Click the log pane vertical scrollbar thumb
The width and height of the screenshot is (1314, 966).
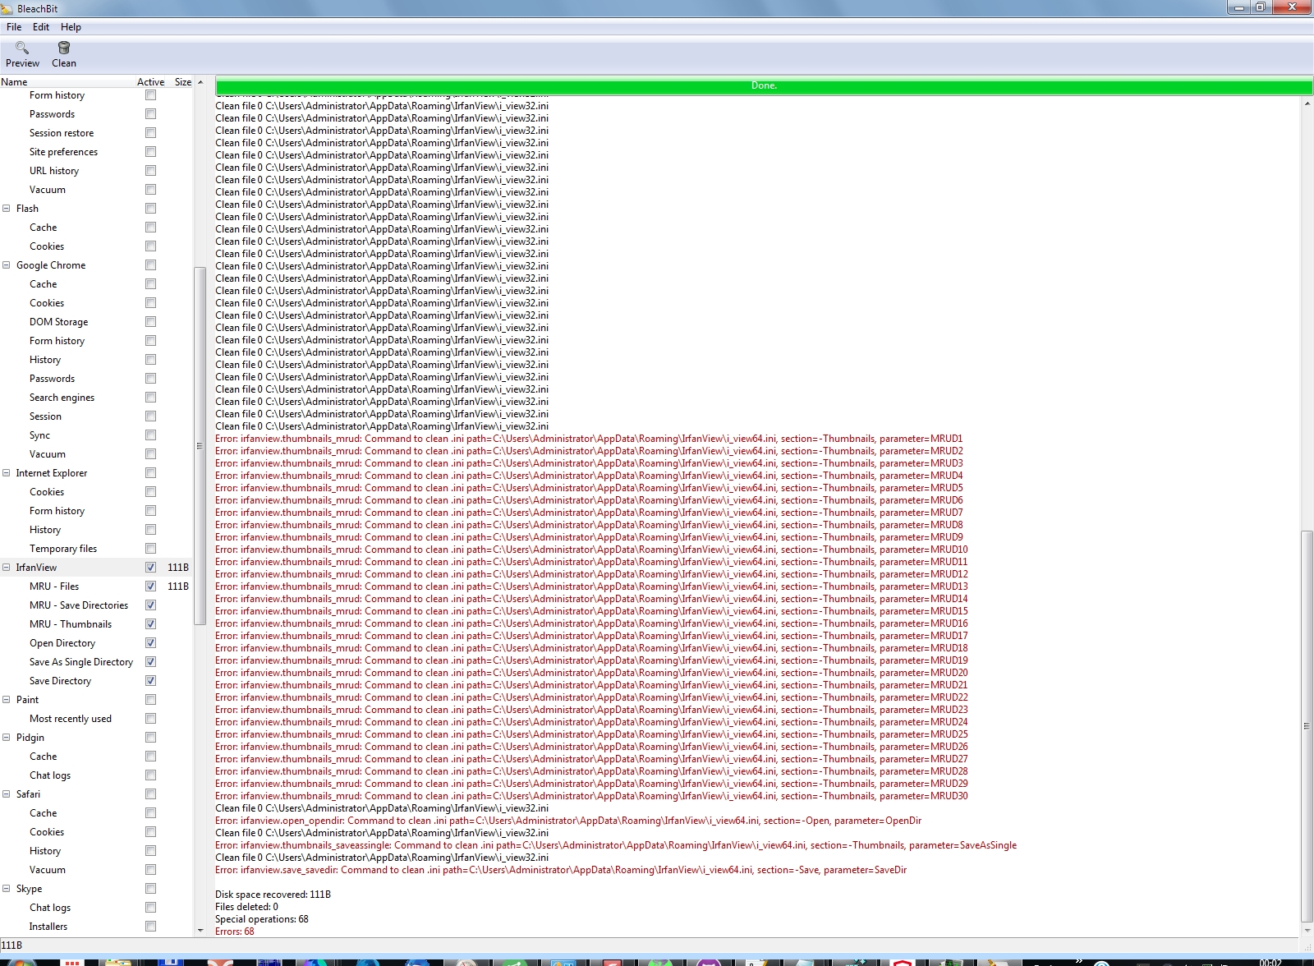click(1307, 727)
